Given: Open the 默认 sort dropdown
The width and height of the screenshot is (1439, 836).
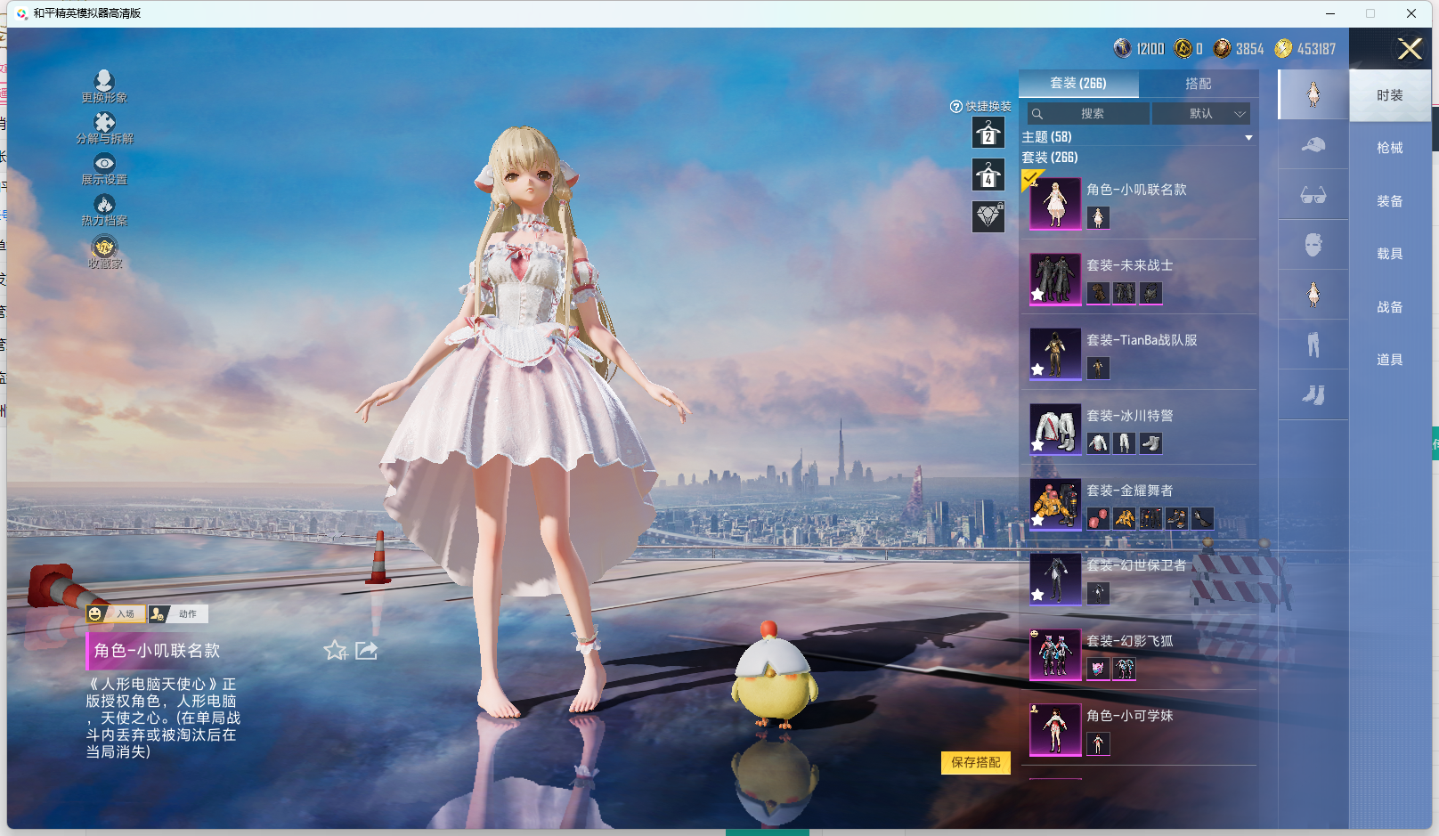Looking at the screenshot, I should click(x=1201, y=114).
